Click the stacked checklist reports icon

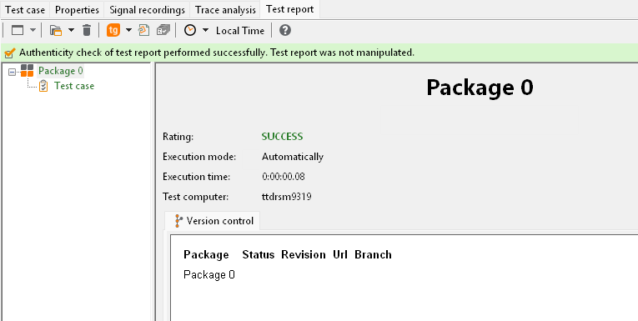[163, 31]
